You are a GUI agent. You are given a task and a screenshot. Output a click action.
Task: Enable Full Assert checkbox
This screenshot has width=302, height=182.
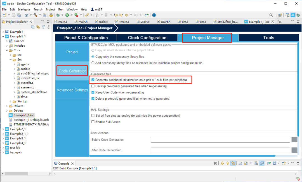tap(93, 122)
